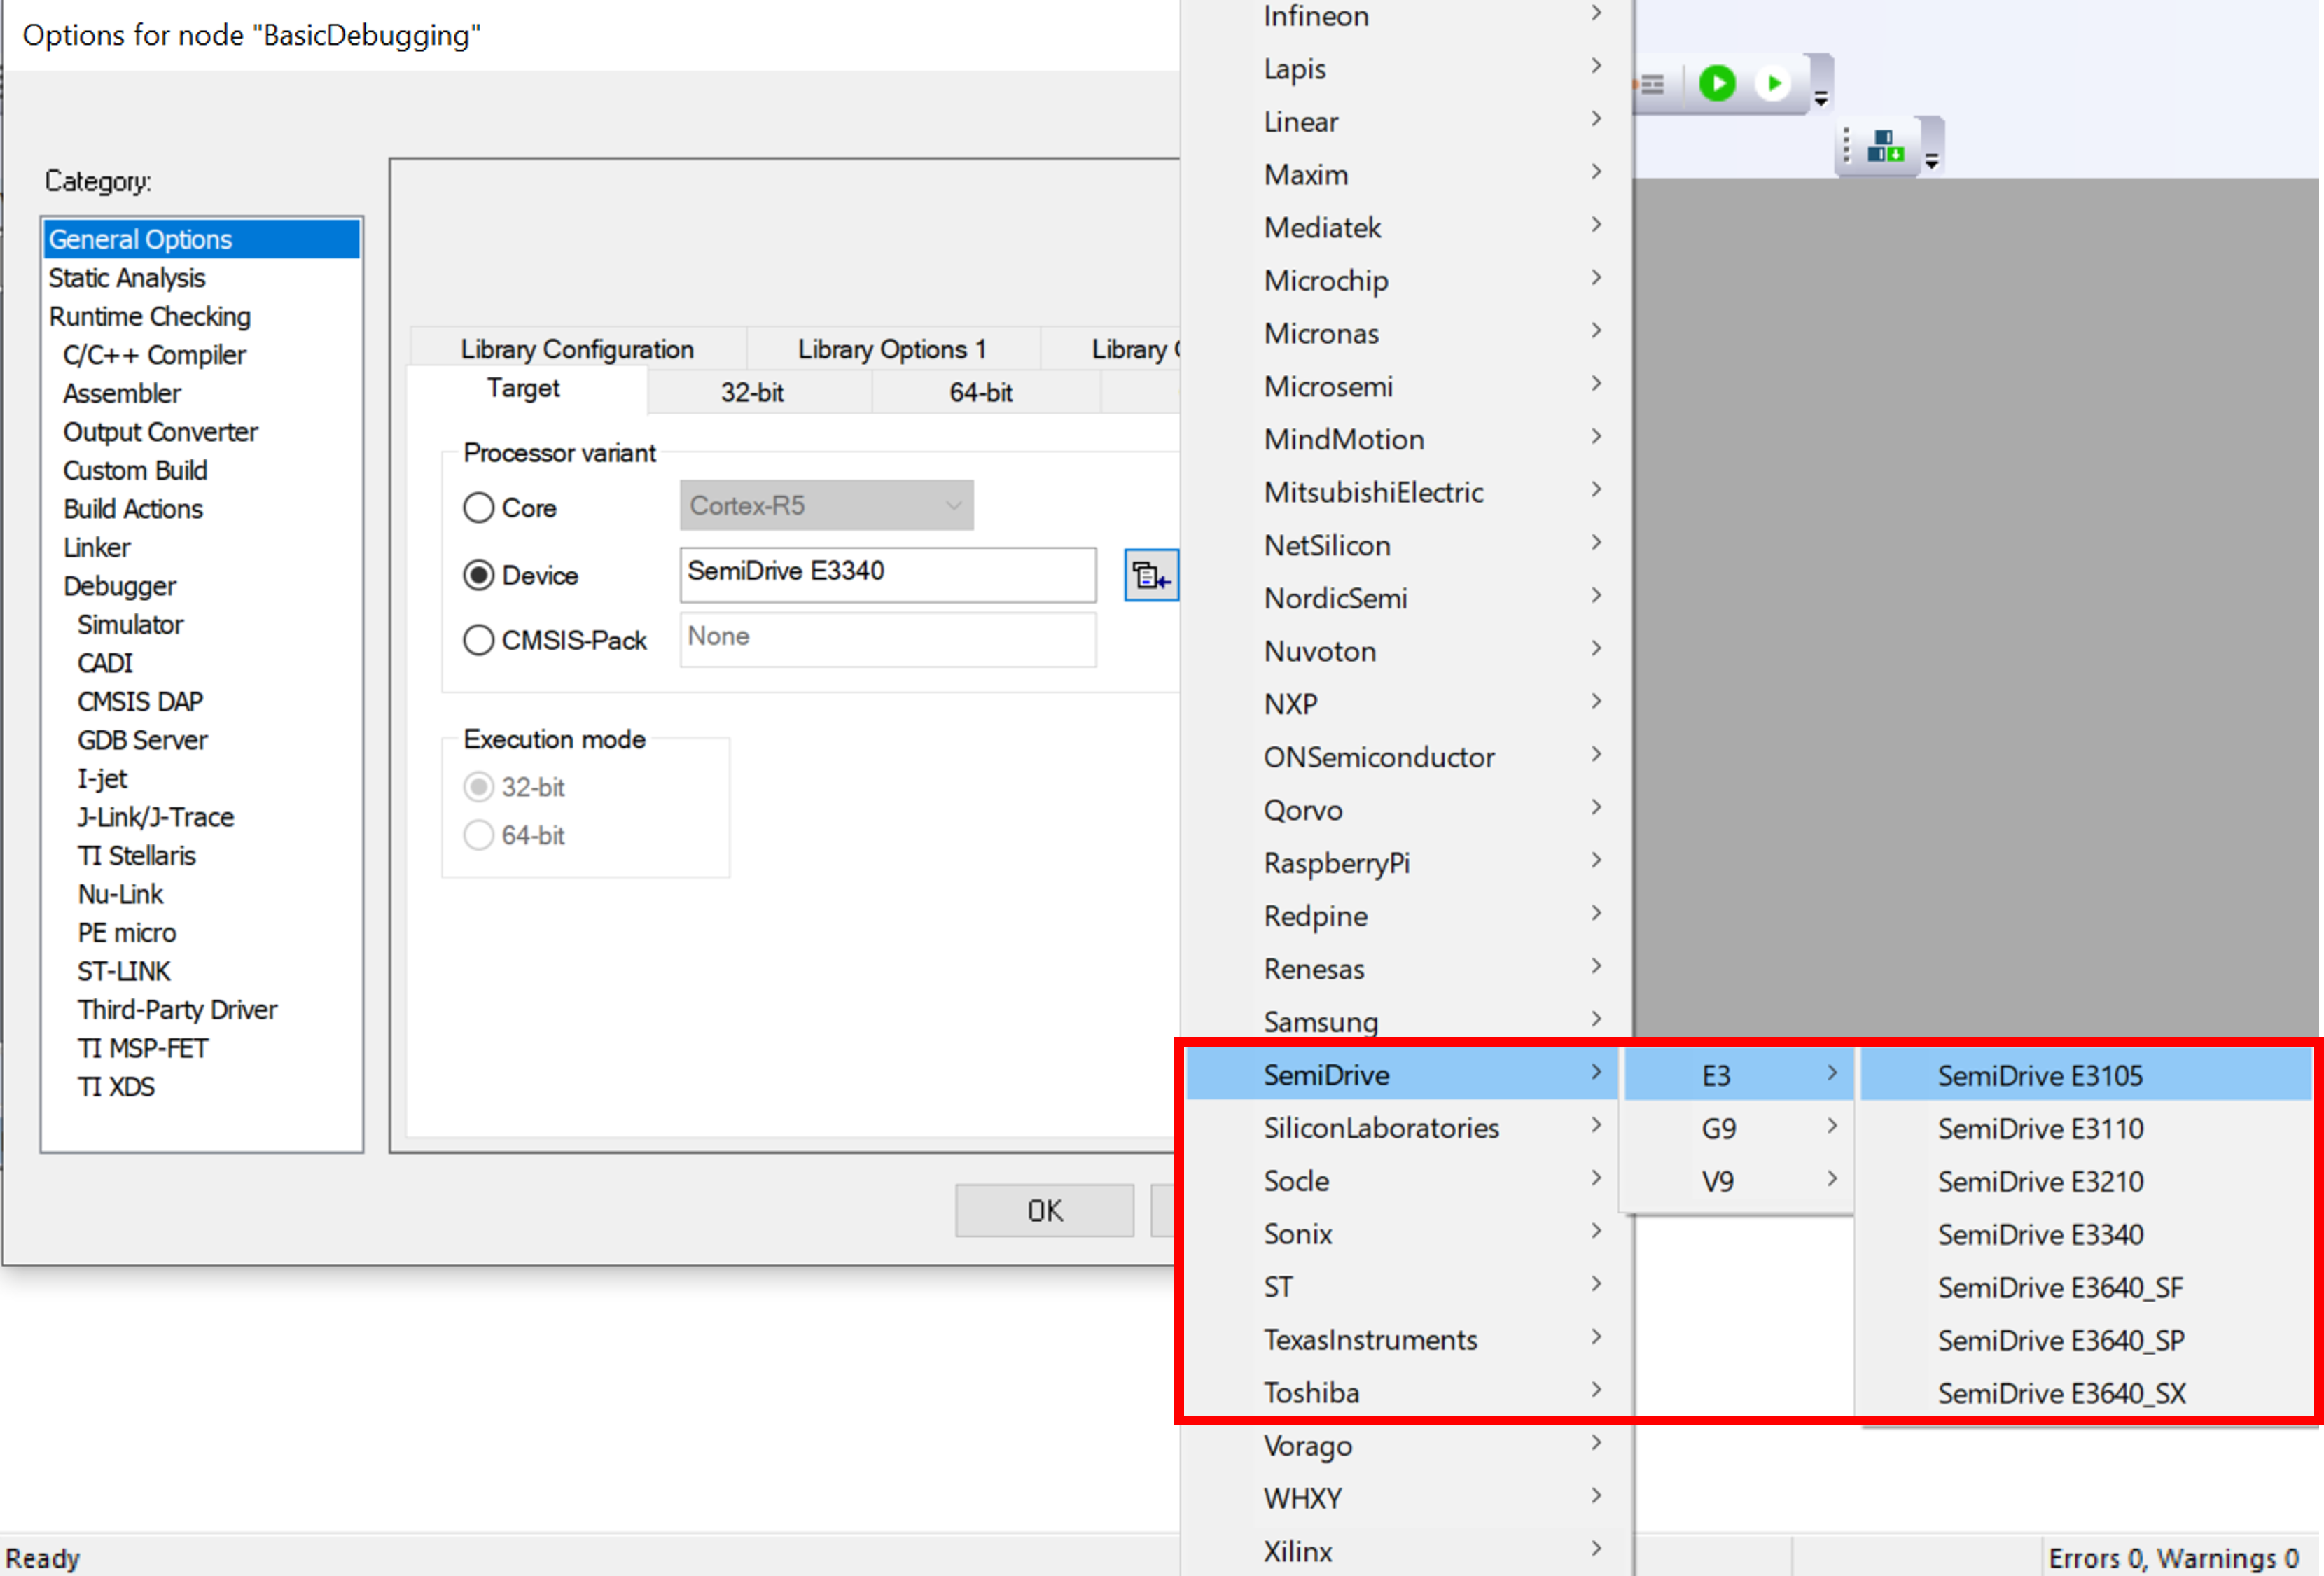The width and height of the screenshot is (2324, 1576).
Task: Select the 64-bit execution mode radio
Action: 479,835
